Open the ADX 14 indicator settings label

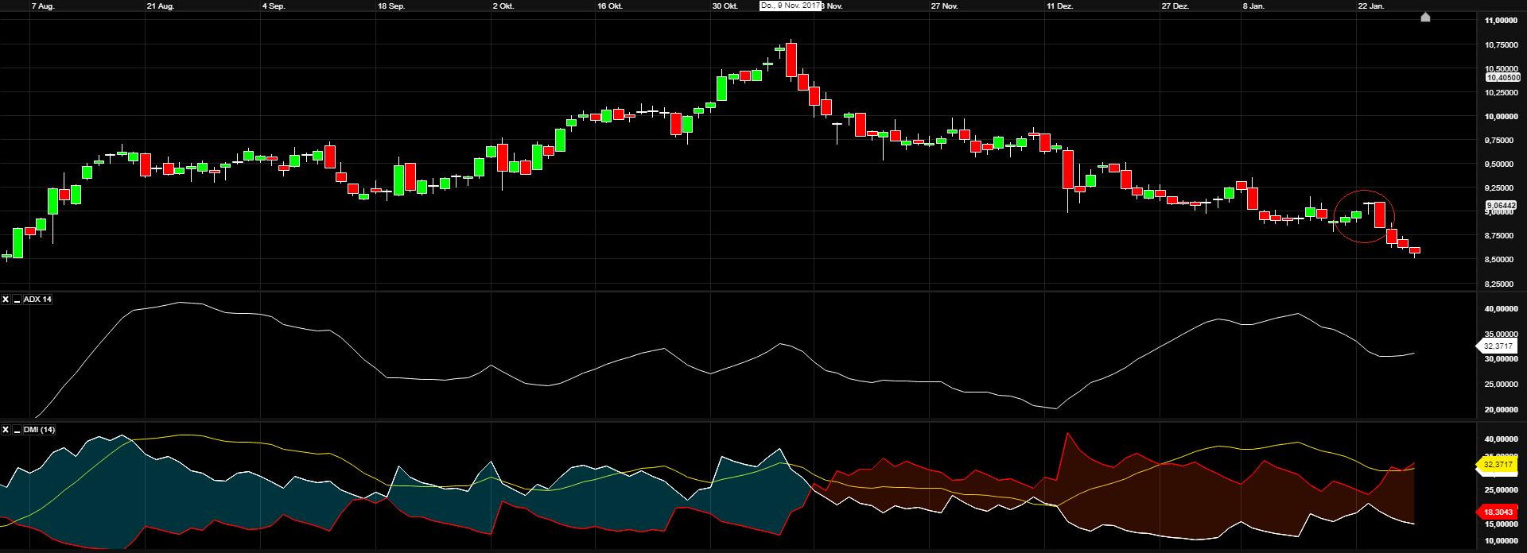[x=37, y=300]
